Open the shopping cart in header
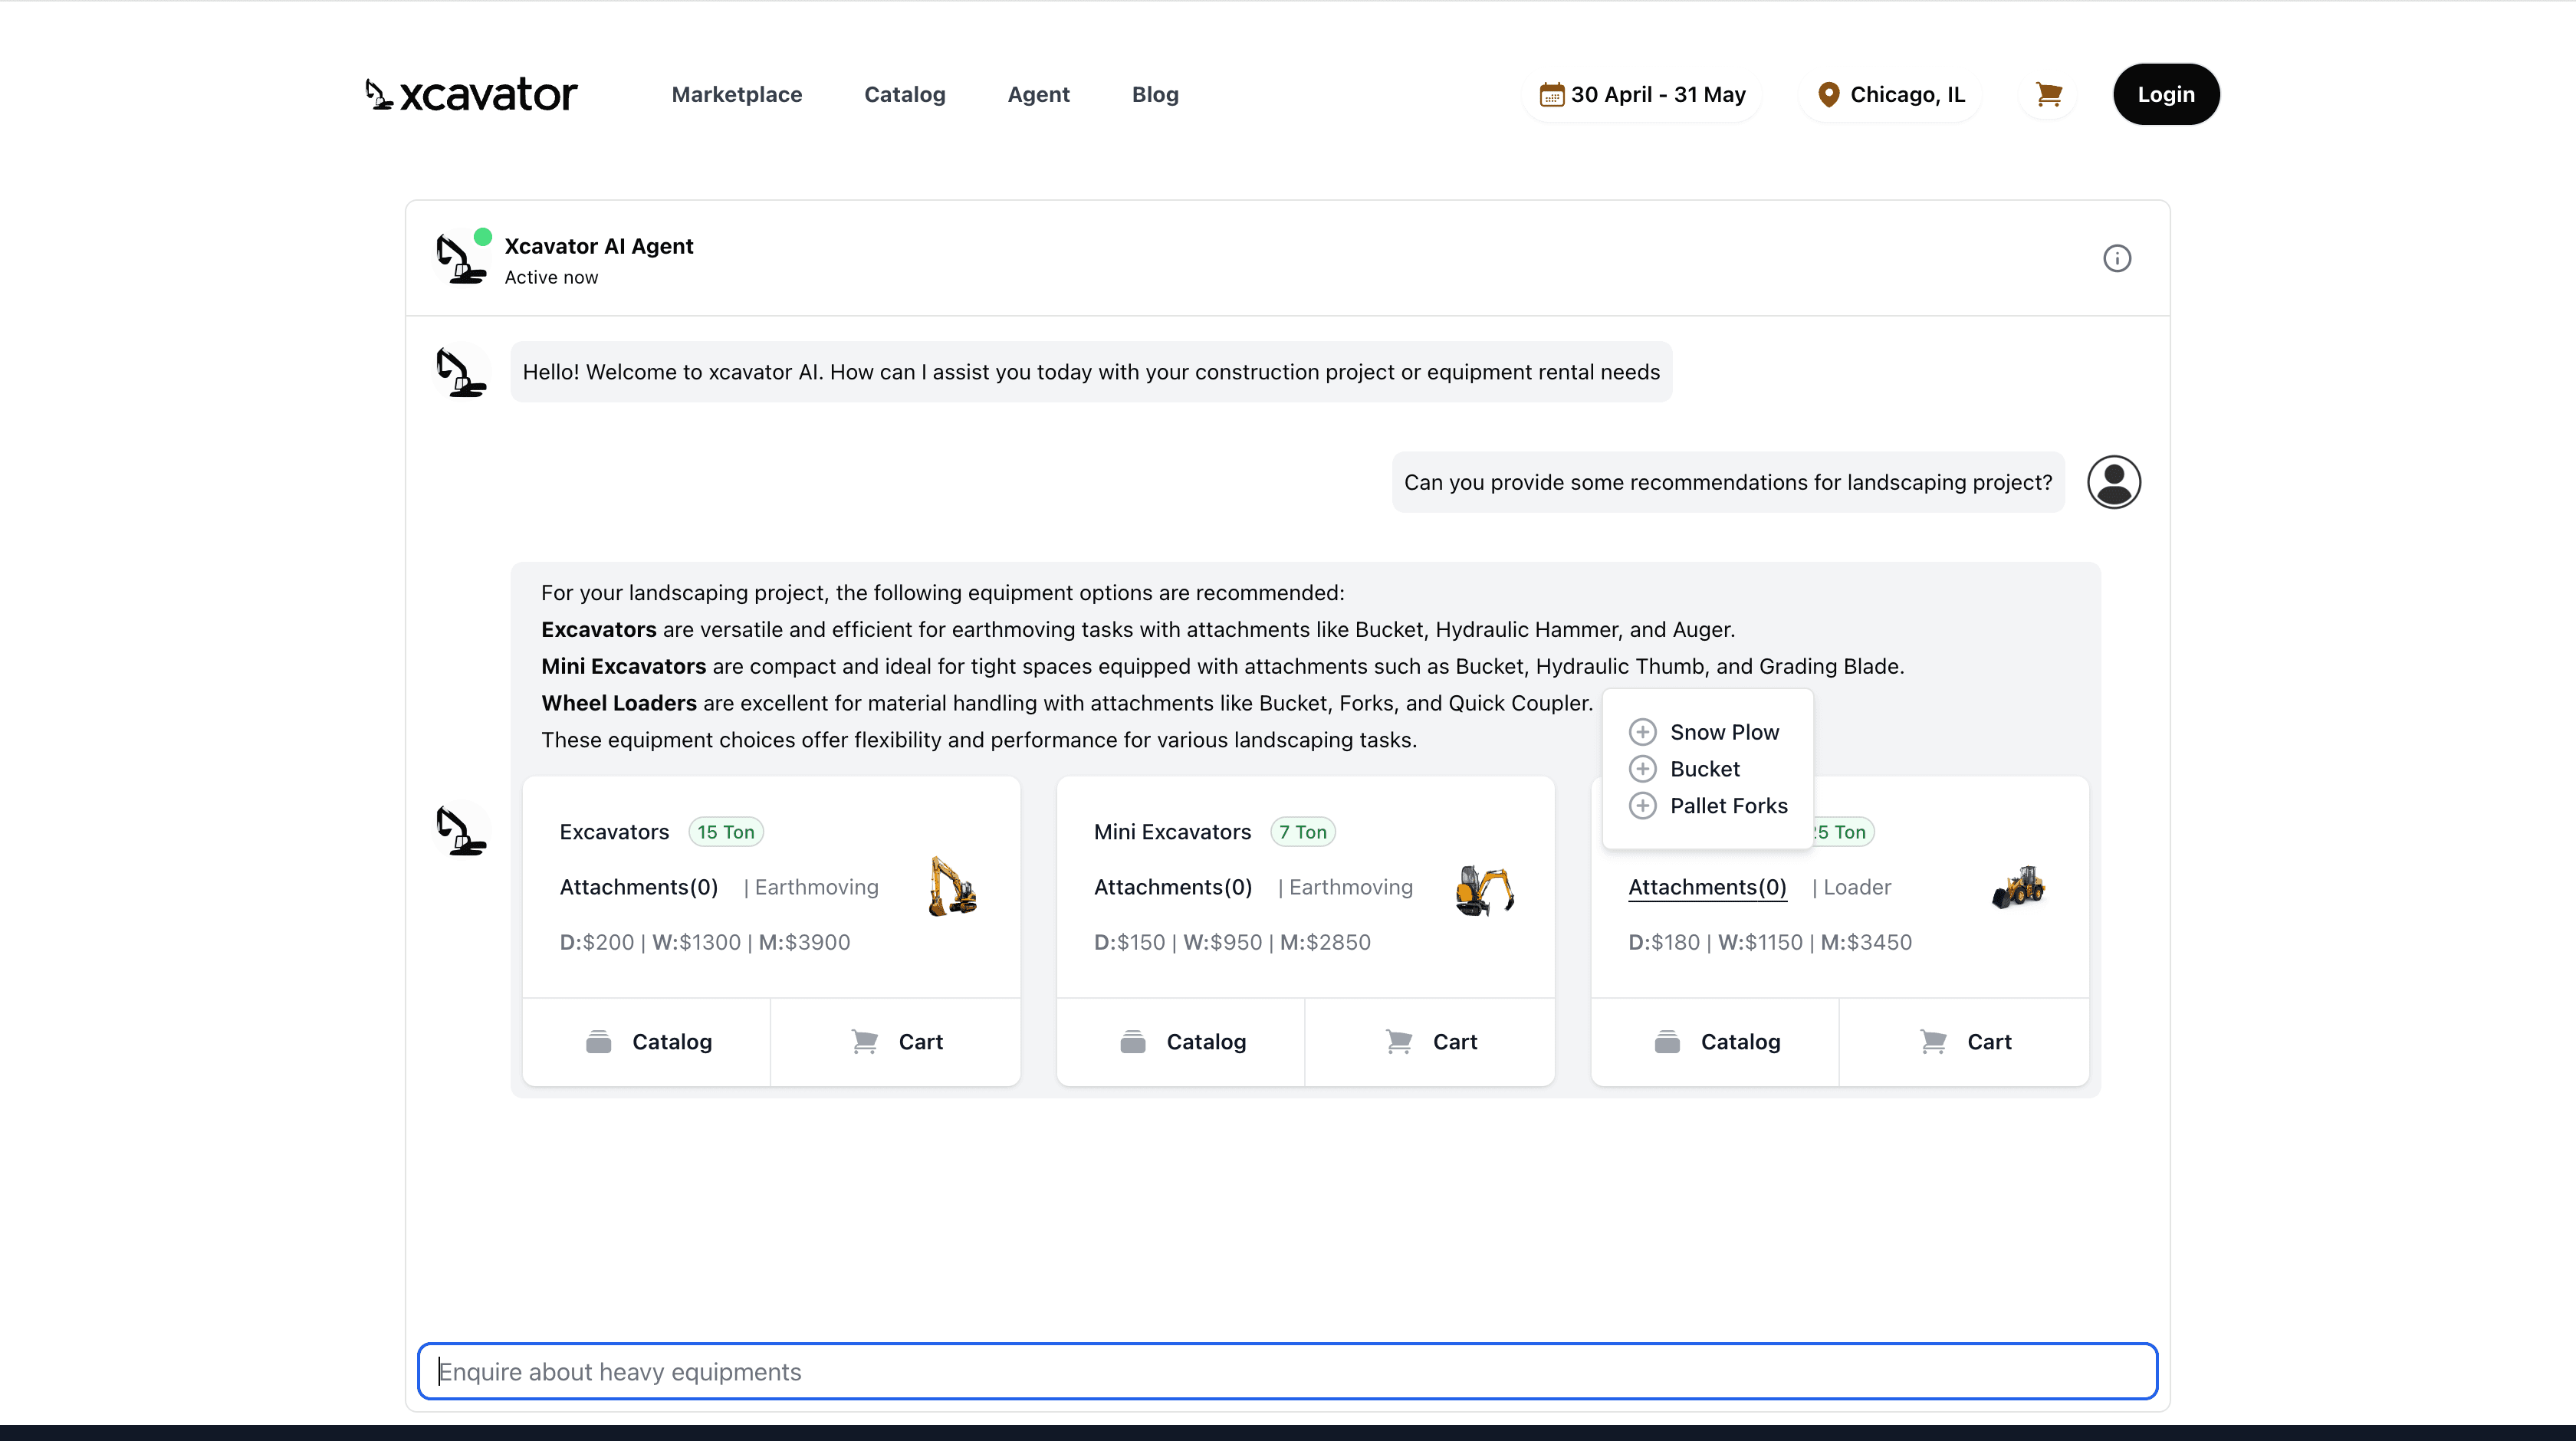 2049,94
